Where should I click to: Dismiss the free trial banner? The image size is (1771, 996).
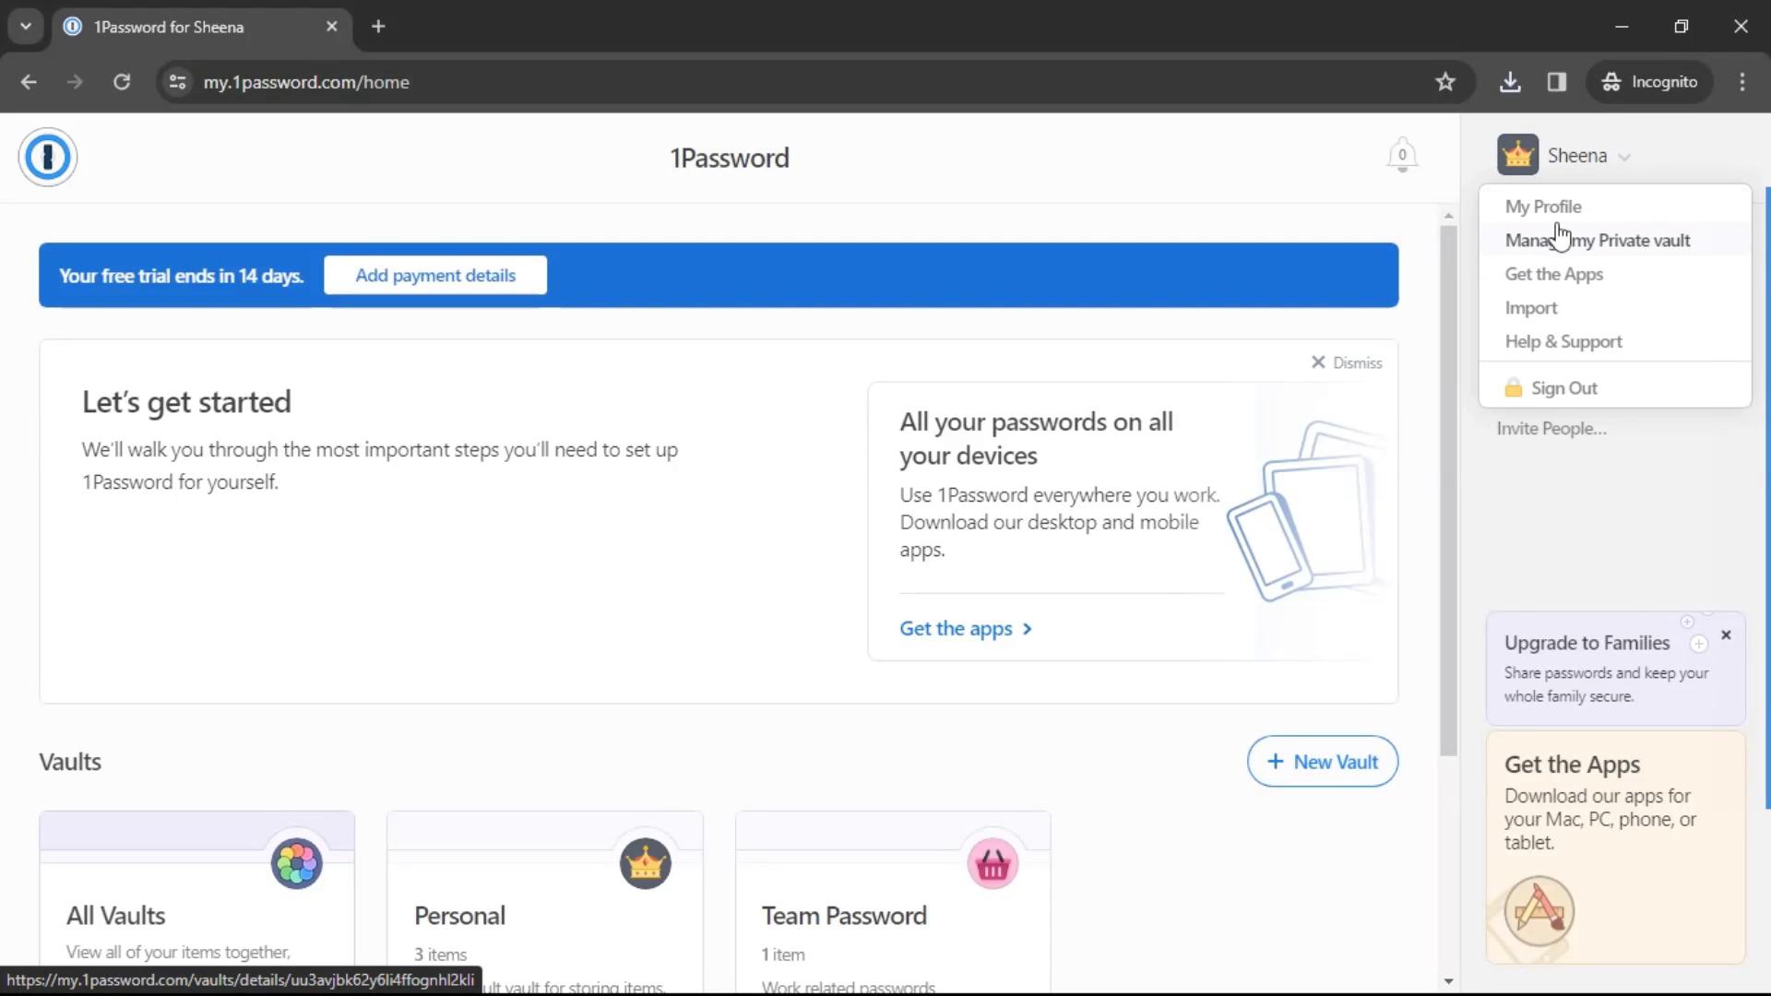click(x=1345, y=362)
